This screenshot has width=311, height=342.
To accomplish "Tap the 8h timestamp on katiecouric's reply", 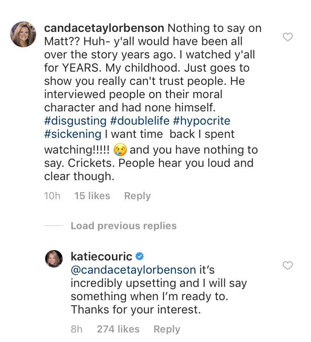I will [76, 329].
